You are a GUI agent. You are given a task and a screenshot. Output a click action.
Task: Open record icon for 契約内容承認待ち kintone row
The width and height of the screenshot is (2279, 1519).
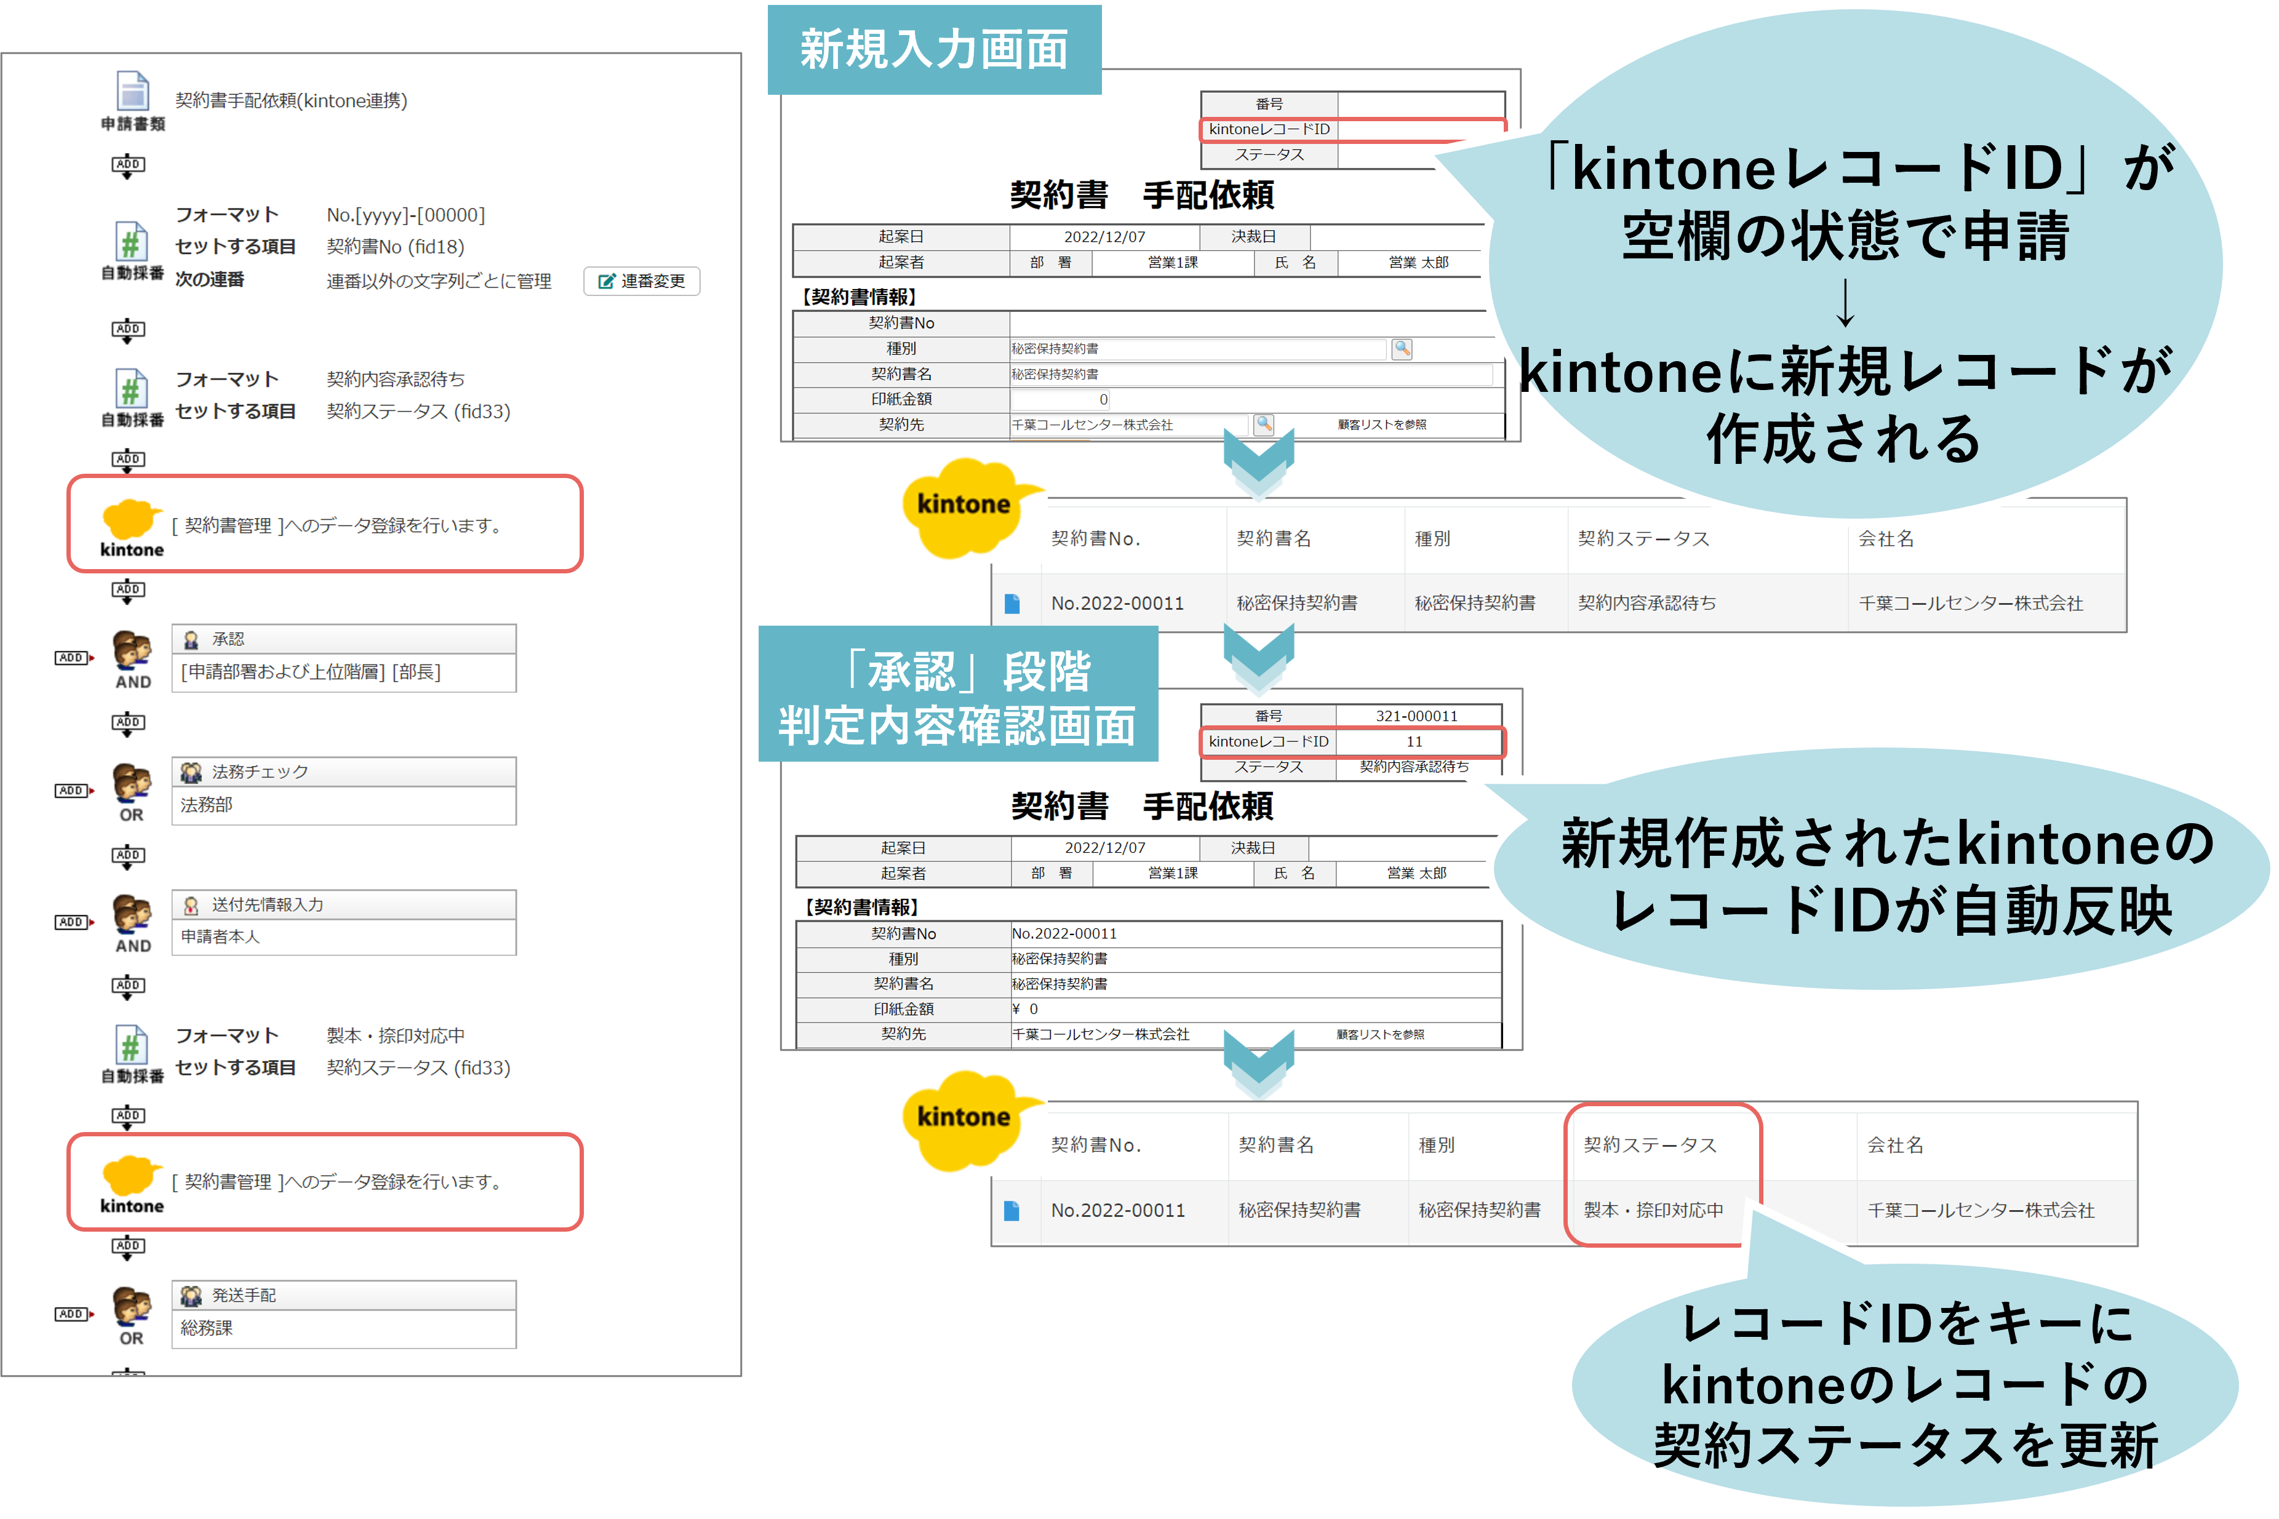(1012, 604)
